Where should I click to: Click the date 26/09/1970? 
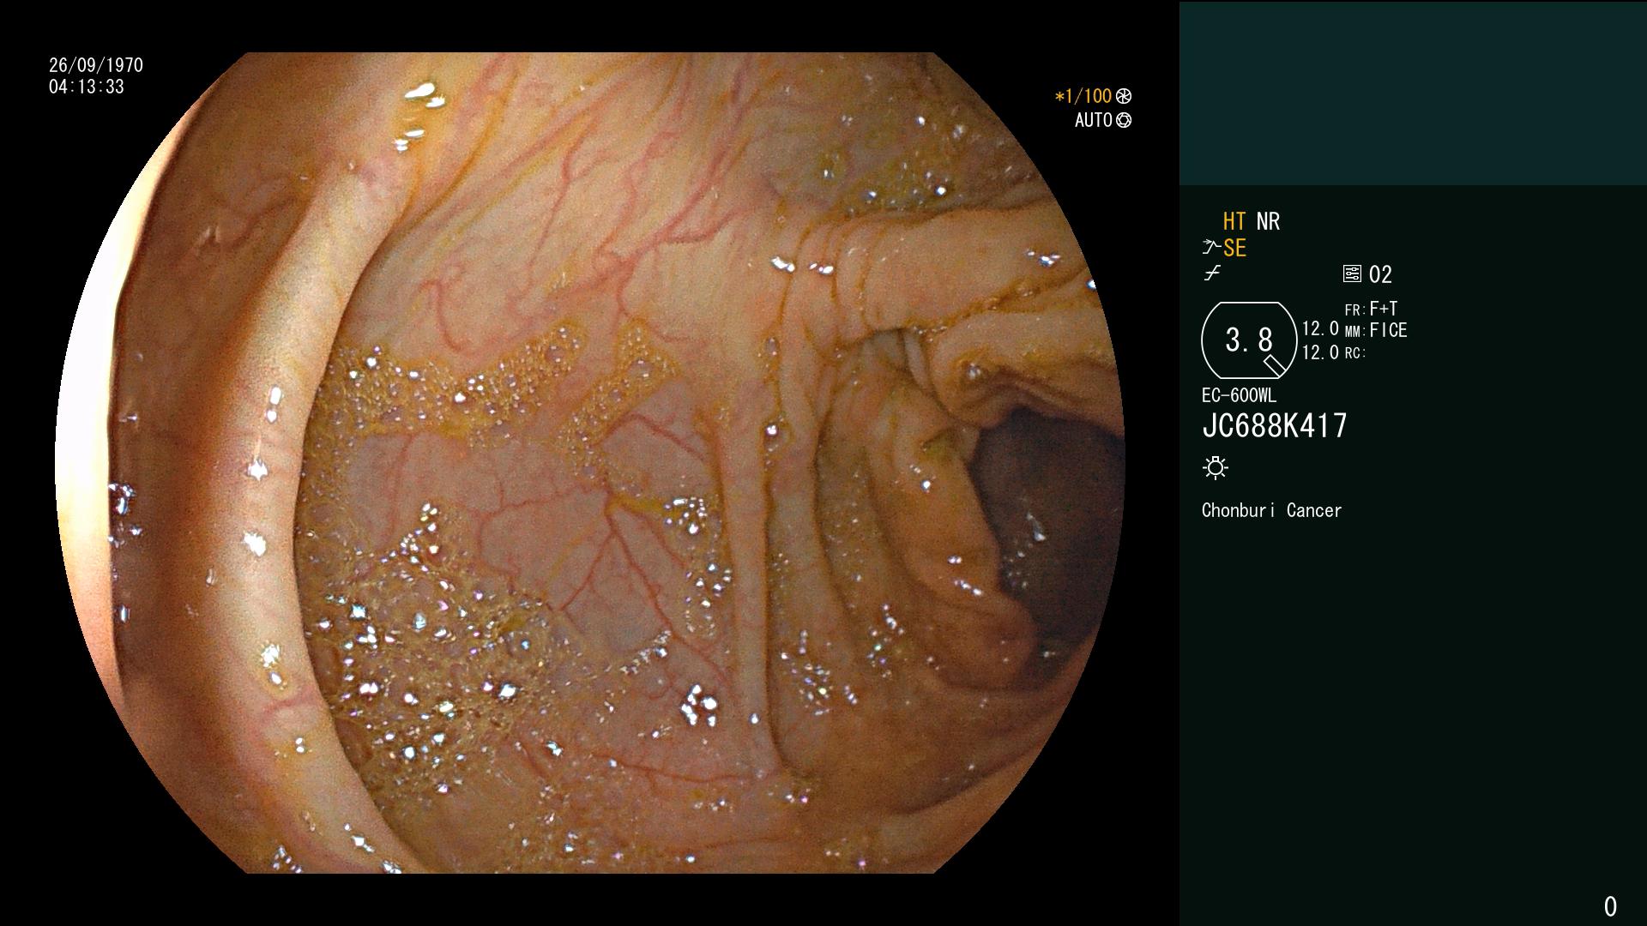pos(96,65)
